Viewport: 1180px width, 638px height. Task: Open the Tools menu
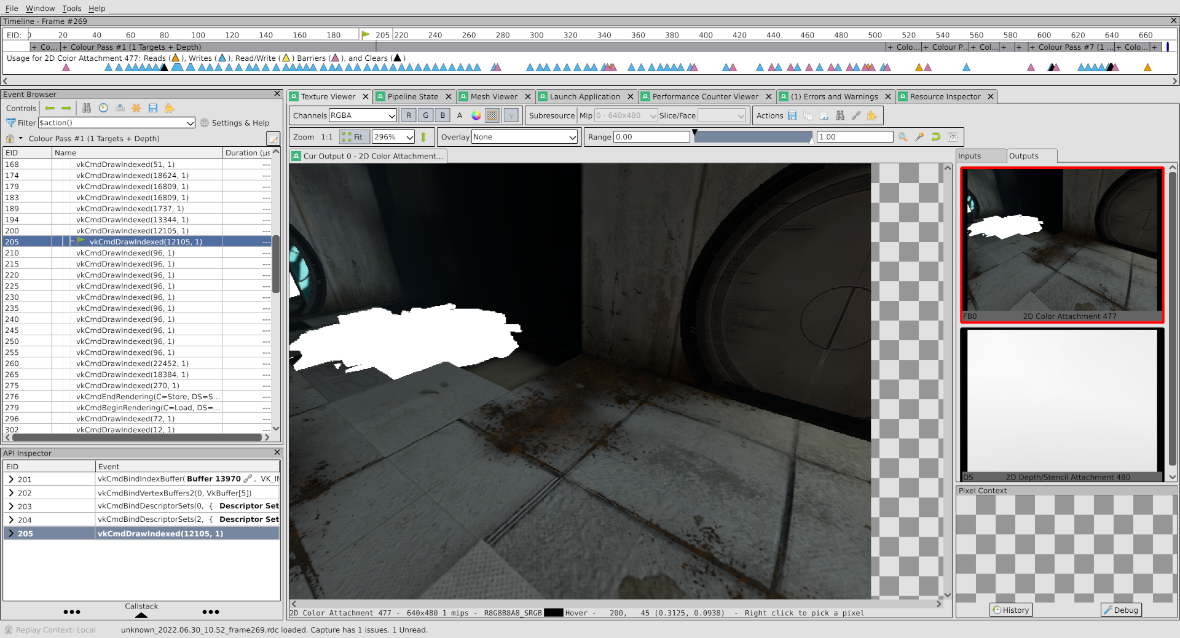tap(71, 8)
